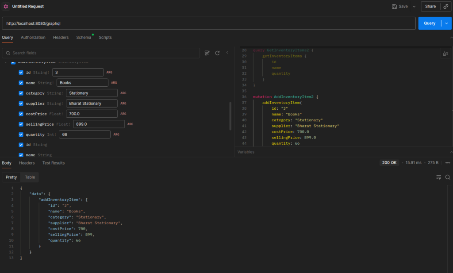Click the Save icon for the request
This screenshot has height=273, width=453.
pos(395,6)
